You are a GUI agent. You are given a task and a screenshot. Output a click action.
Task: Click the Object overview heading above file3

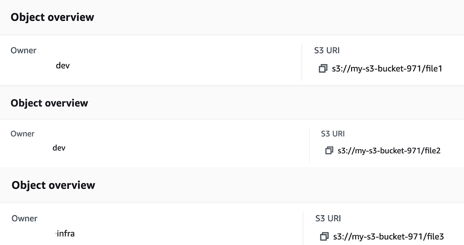[x=53, y=185]
